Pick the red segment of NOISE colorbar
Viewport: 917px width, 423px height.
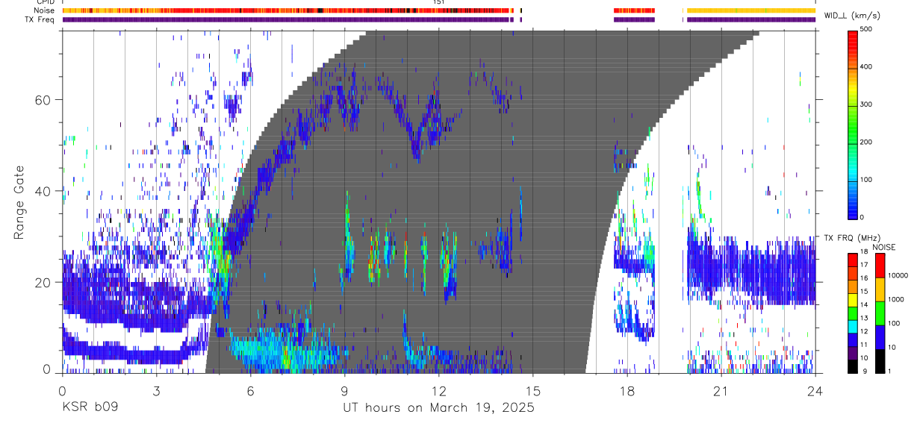coord(880,266)
